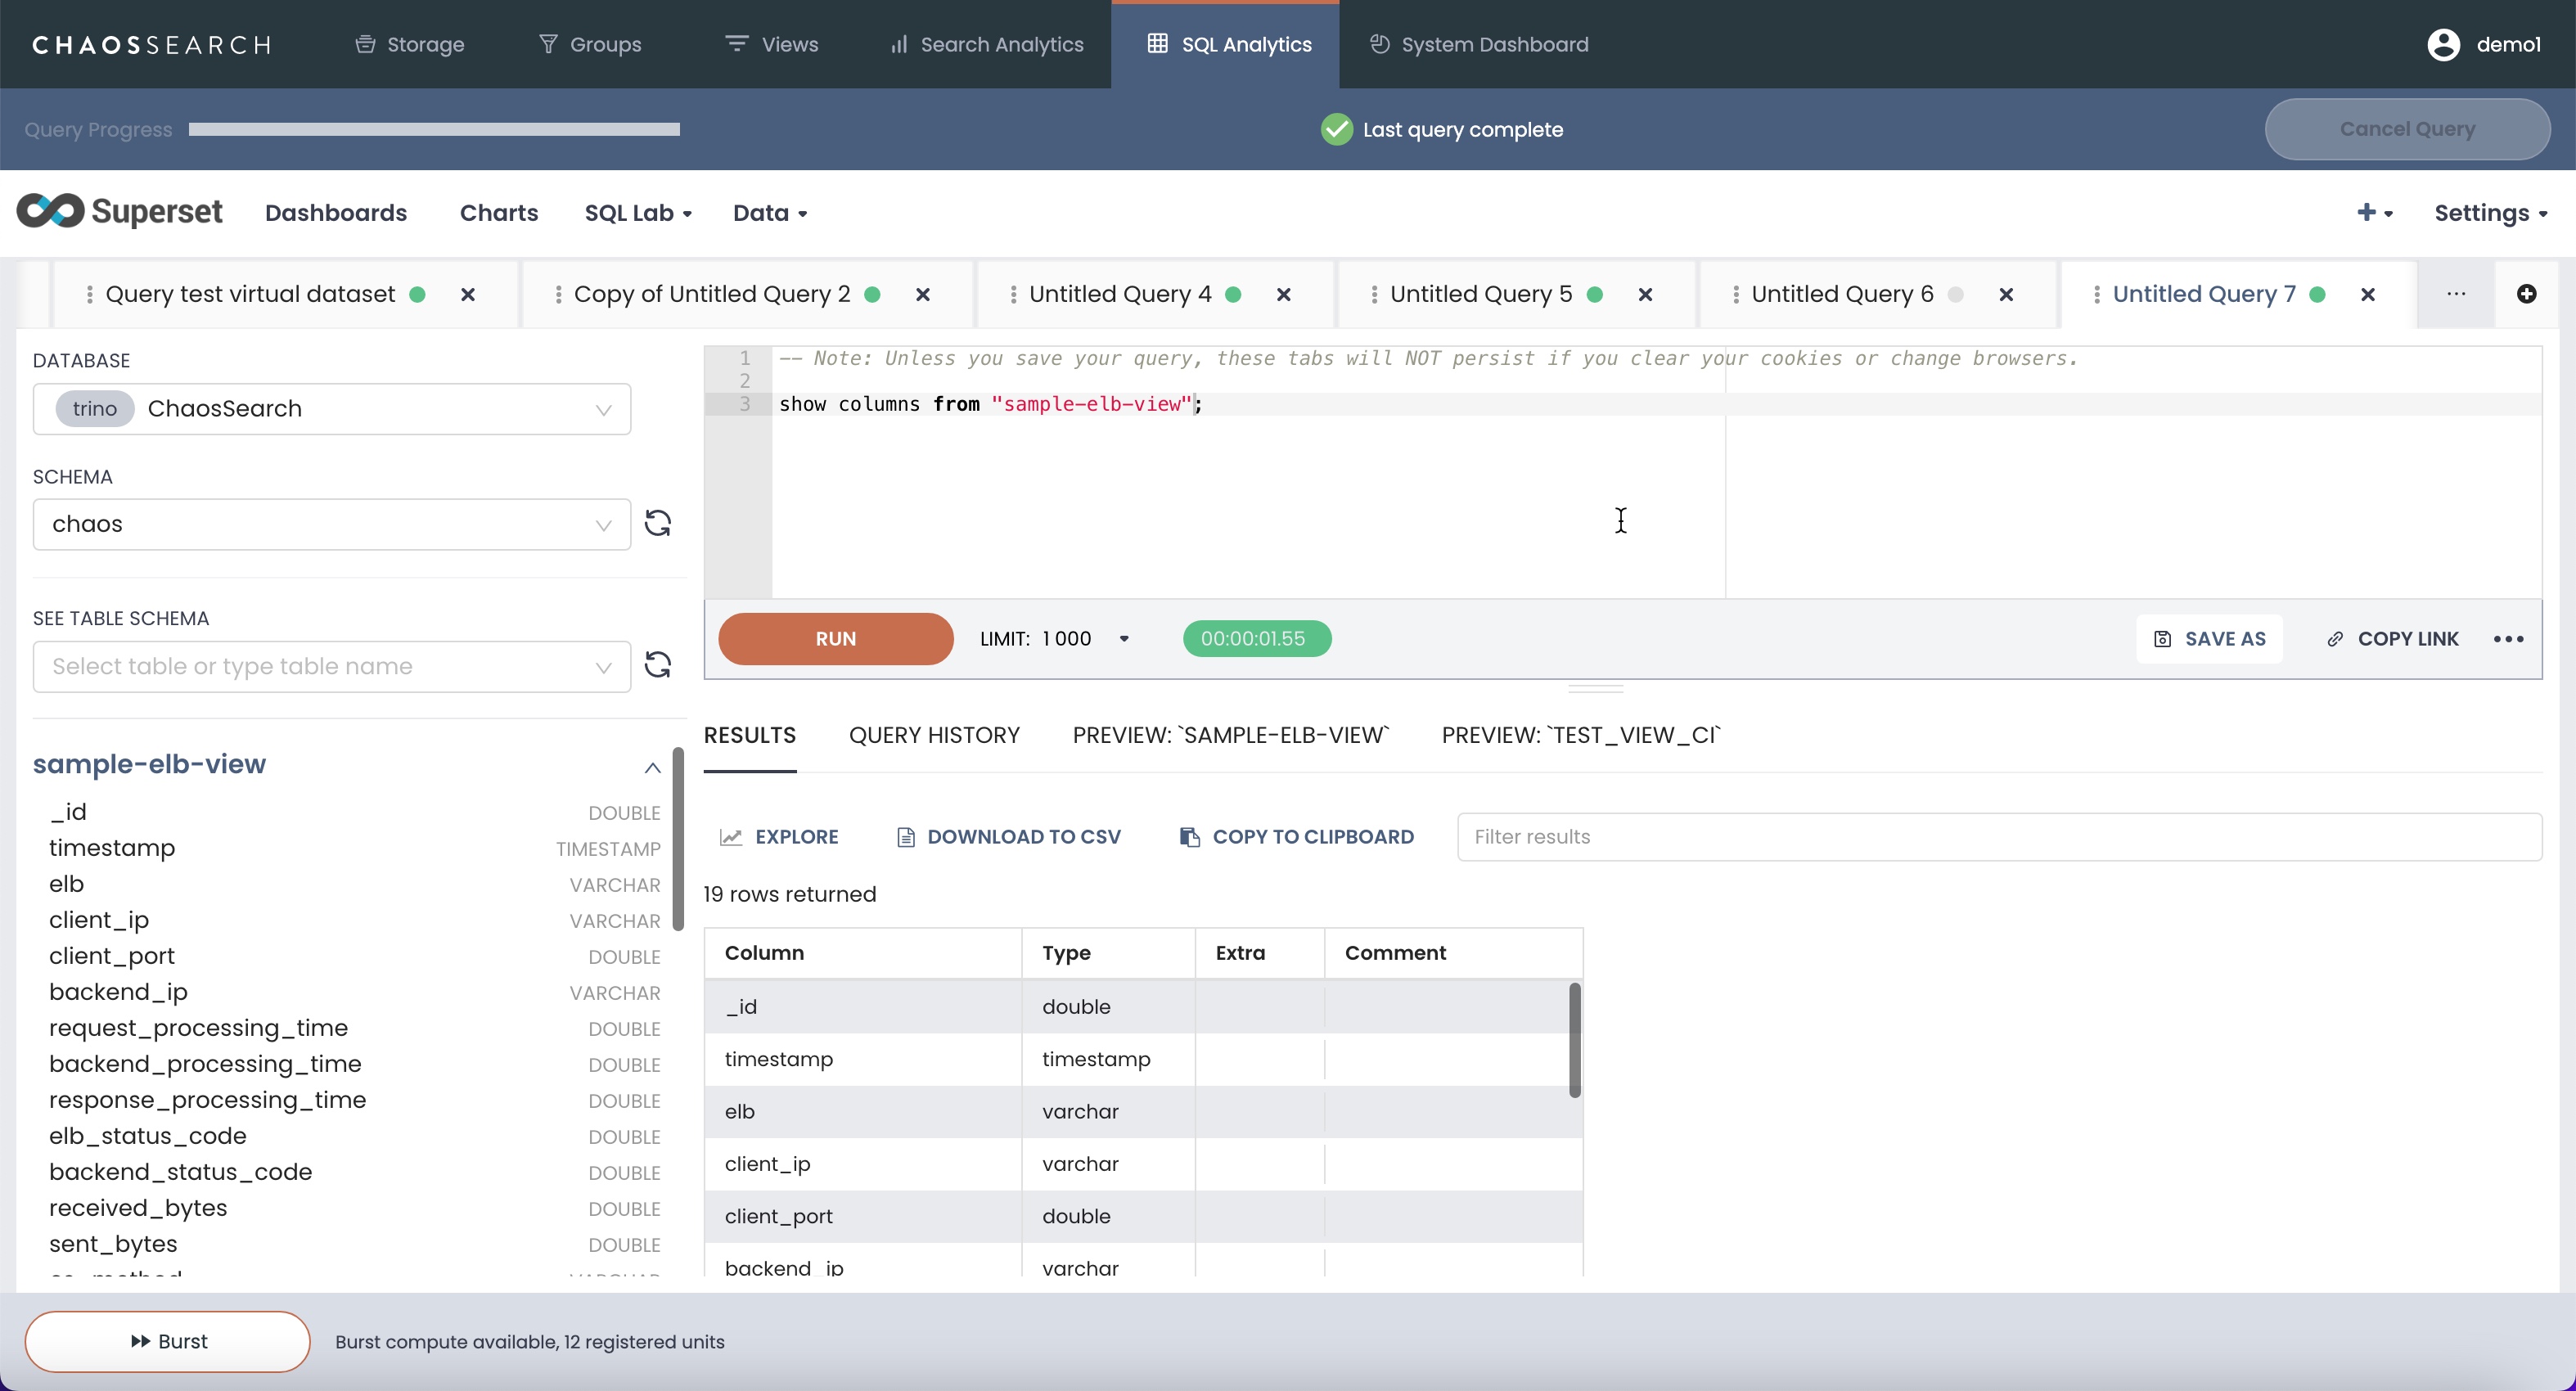Refresh the table schema list icon
The height and width of the screenshot is (1391, 2576).
click(657, 665)
